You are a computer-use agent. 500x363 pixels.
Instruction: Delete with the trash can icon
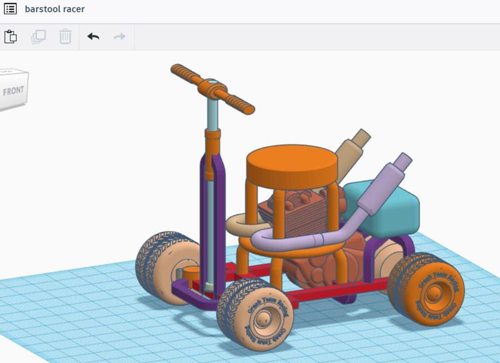(66, 36)
